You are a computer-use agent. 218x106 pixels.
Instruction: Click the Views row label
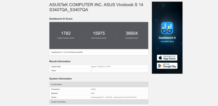click(53, 71)
